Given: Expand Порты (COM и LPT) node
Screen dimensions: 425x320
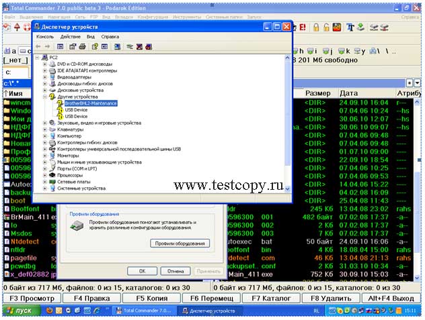Looking at the screenshot, I should [45, 169].
